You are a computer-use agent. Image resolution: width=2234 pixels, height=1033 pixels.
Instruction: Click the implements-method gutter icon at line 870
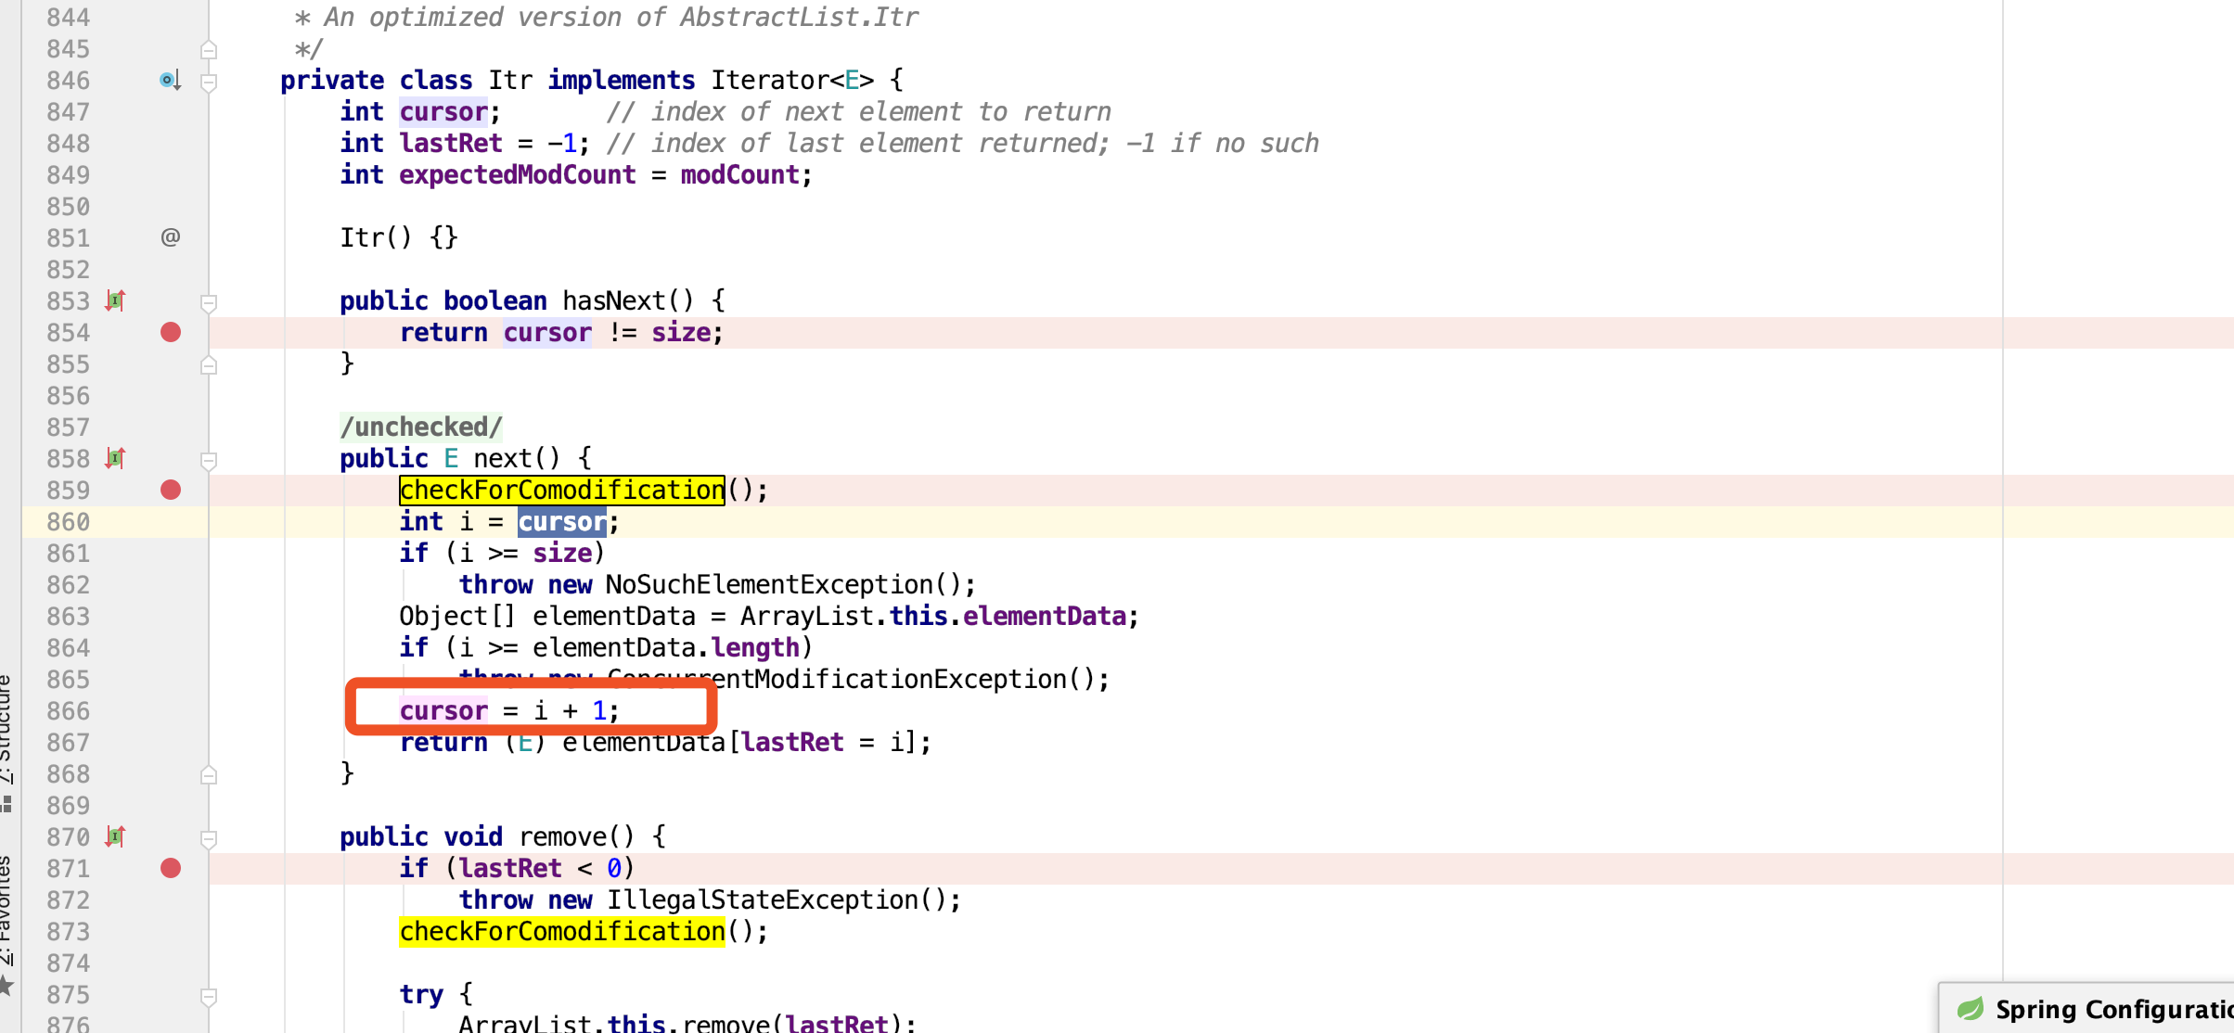coord(115,836)
